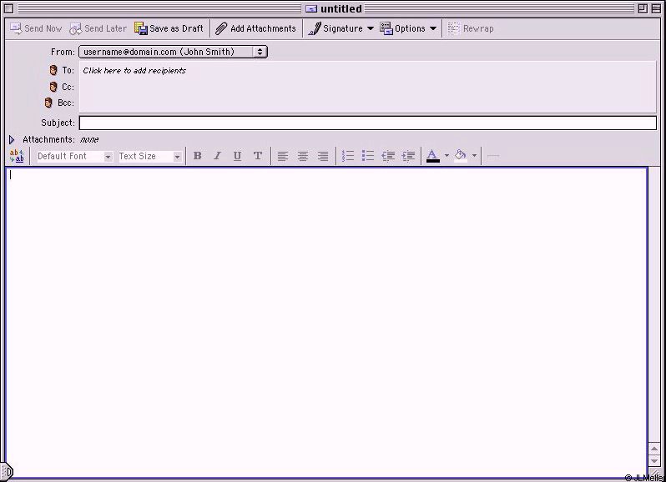
Task: Click "Click here to add recipients"
Action: coord(134,70)
